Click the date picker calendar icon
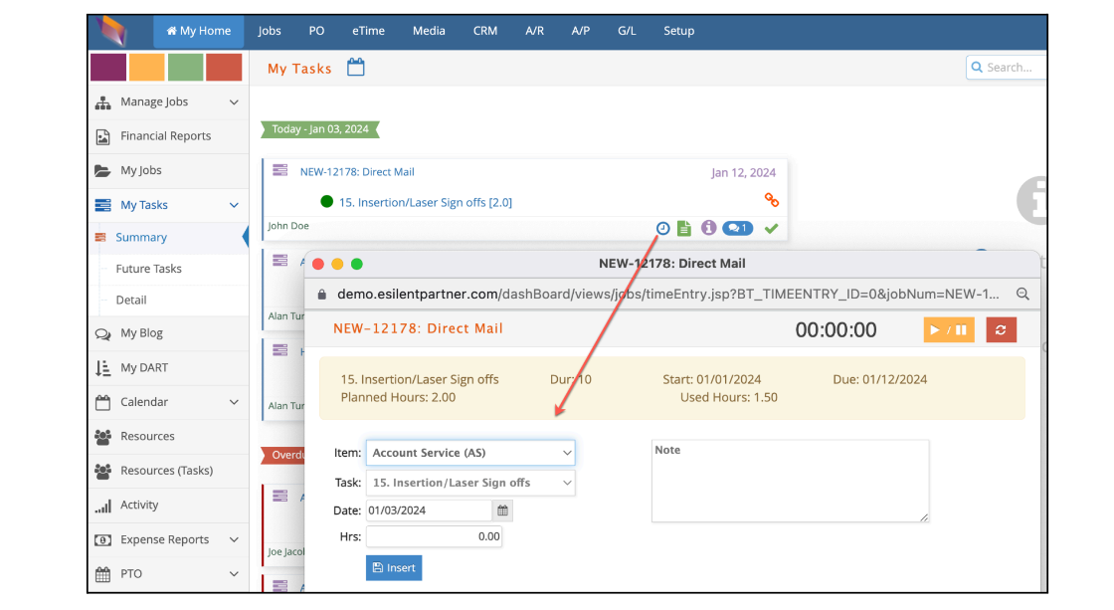Screen dimensions: 1114x610 click(503, 510)
